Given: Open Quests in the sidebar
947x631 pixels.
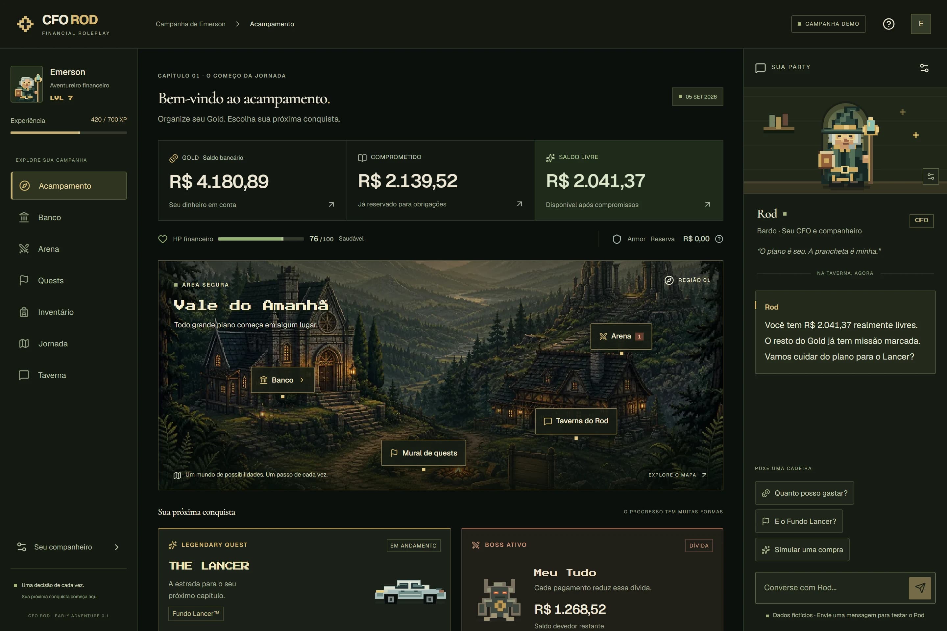Looking at the screenshot, I should (x=69, y=280).
